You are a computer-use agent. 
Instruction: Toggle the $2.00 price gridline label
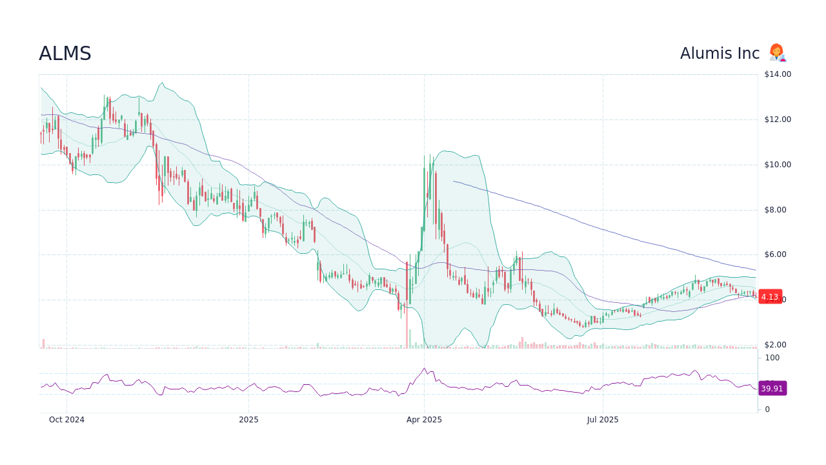774,345
